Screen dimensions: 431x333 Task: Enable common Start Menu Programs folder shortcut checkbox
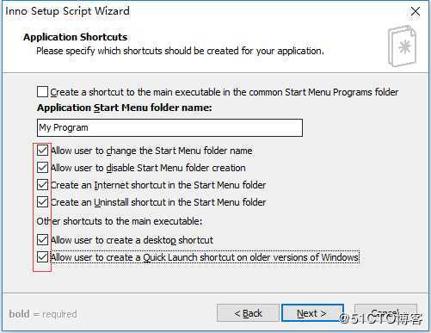click(42, 92)
